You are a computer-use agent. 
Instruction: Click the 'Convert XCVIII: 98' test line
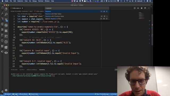coord(36,30)
